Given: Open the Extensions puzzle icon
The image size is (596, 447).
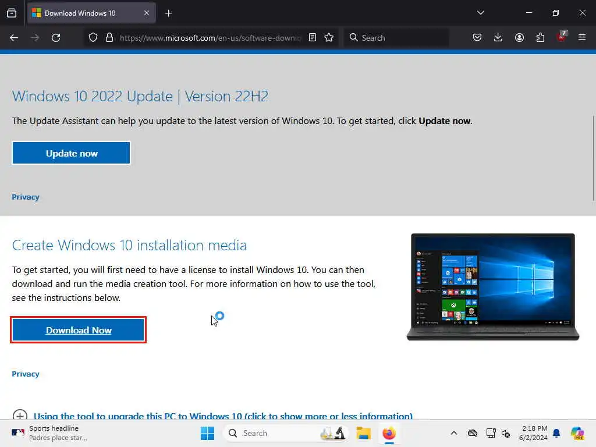Looking at the screenshot, I should tap(540, 37).
